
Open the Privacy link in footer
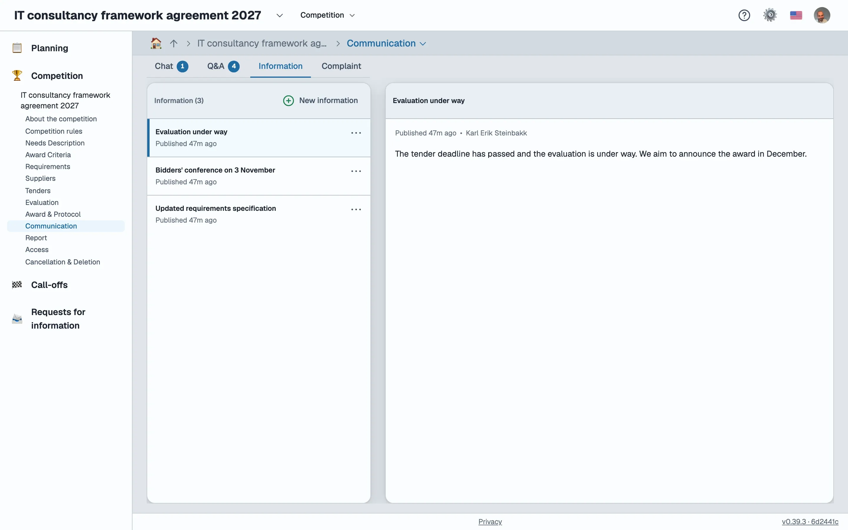click(490, 521)
